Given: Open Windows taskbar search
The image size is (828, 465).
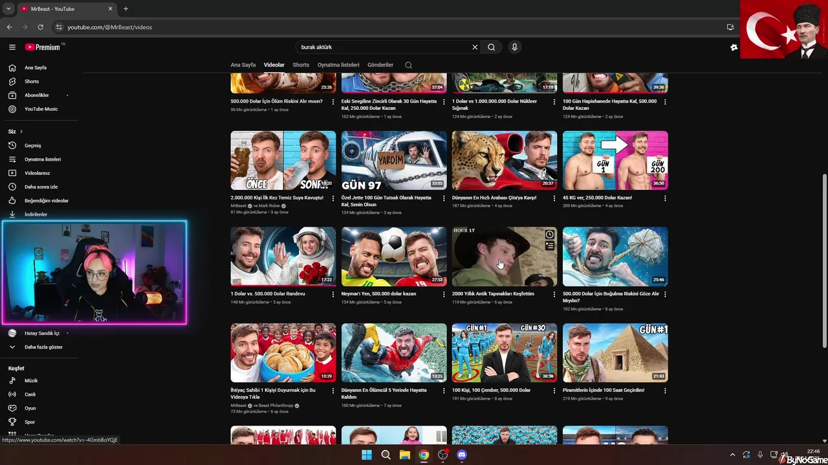Looking at the screenshot, I should point(386,455).
